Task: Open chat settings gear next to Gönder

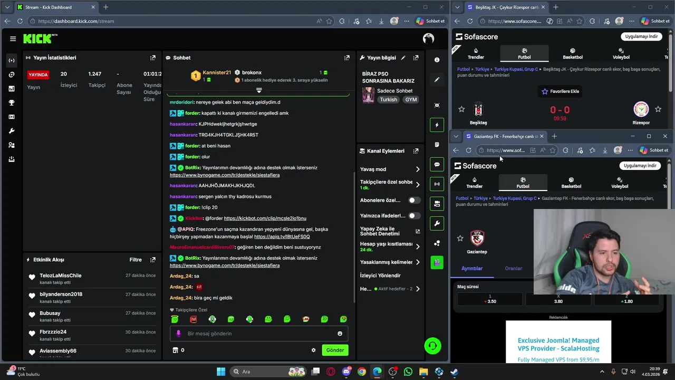Action: [x=313, y=350]
